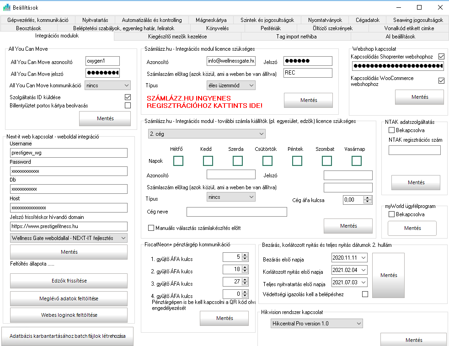
Task: Toggle Szolgáltatás ID küldése checkbox
Action: coord(128,97)
